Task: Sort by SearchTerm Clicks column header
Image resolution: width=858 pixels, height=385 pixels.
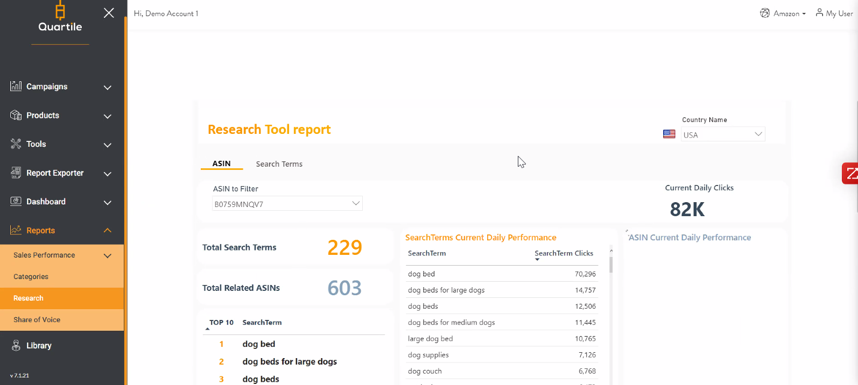Action: (x=563, y=253)
